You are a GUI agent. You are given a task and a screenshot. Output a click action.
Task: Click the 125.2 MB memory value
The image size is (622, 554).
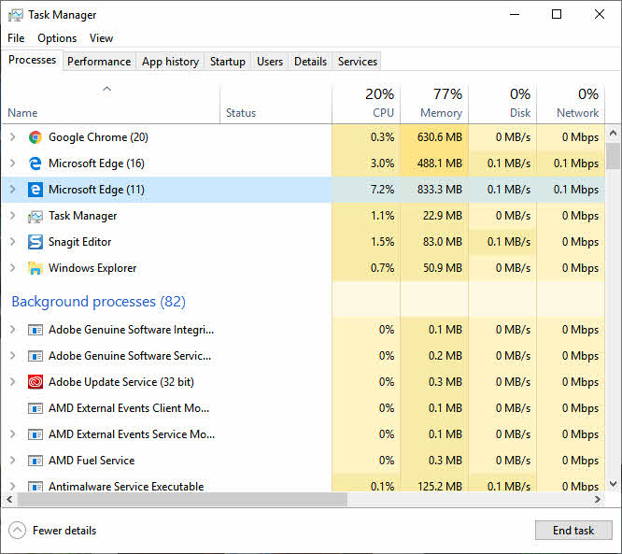click(440, 487)
